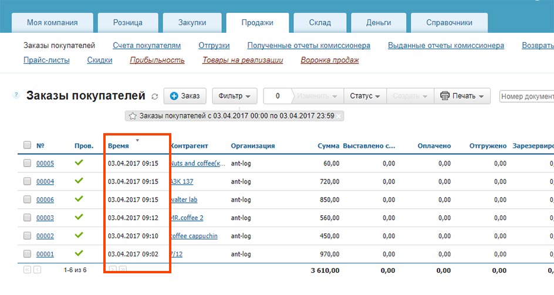Image resolution: width=554 pixels, height=295 pixels.
Task: Open order number 00002
Action: point(45,236)
